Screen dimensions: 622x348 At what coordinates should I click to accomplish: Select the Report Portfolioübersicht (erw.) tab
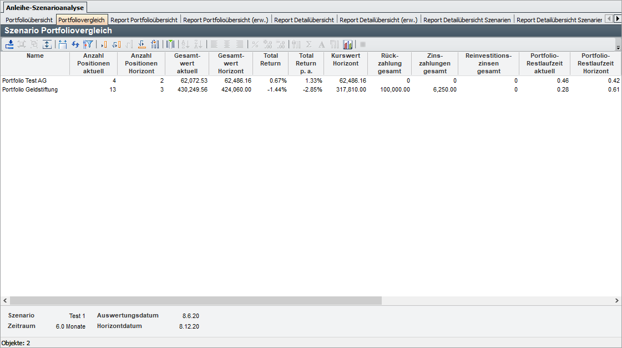pyautogui.click(x=226, y=20)
